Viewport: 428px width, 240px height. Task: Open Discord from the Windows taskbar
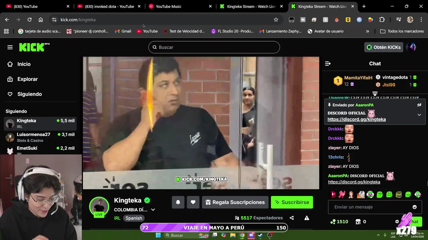pyautogui.click(x=251, y=235)
